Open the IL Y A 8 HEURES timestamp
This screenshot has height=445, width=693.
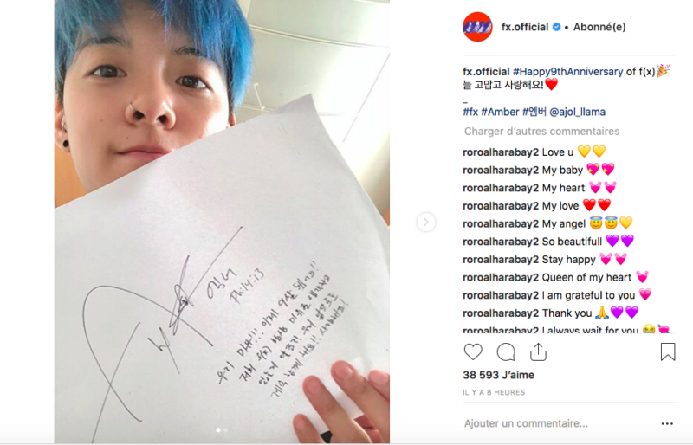[494, 392]
